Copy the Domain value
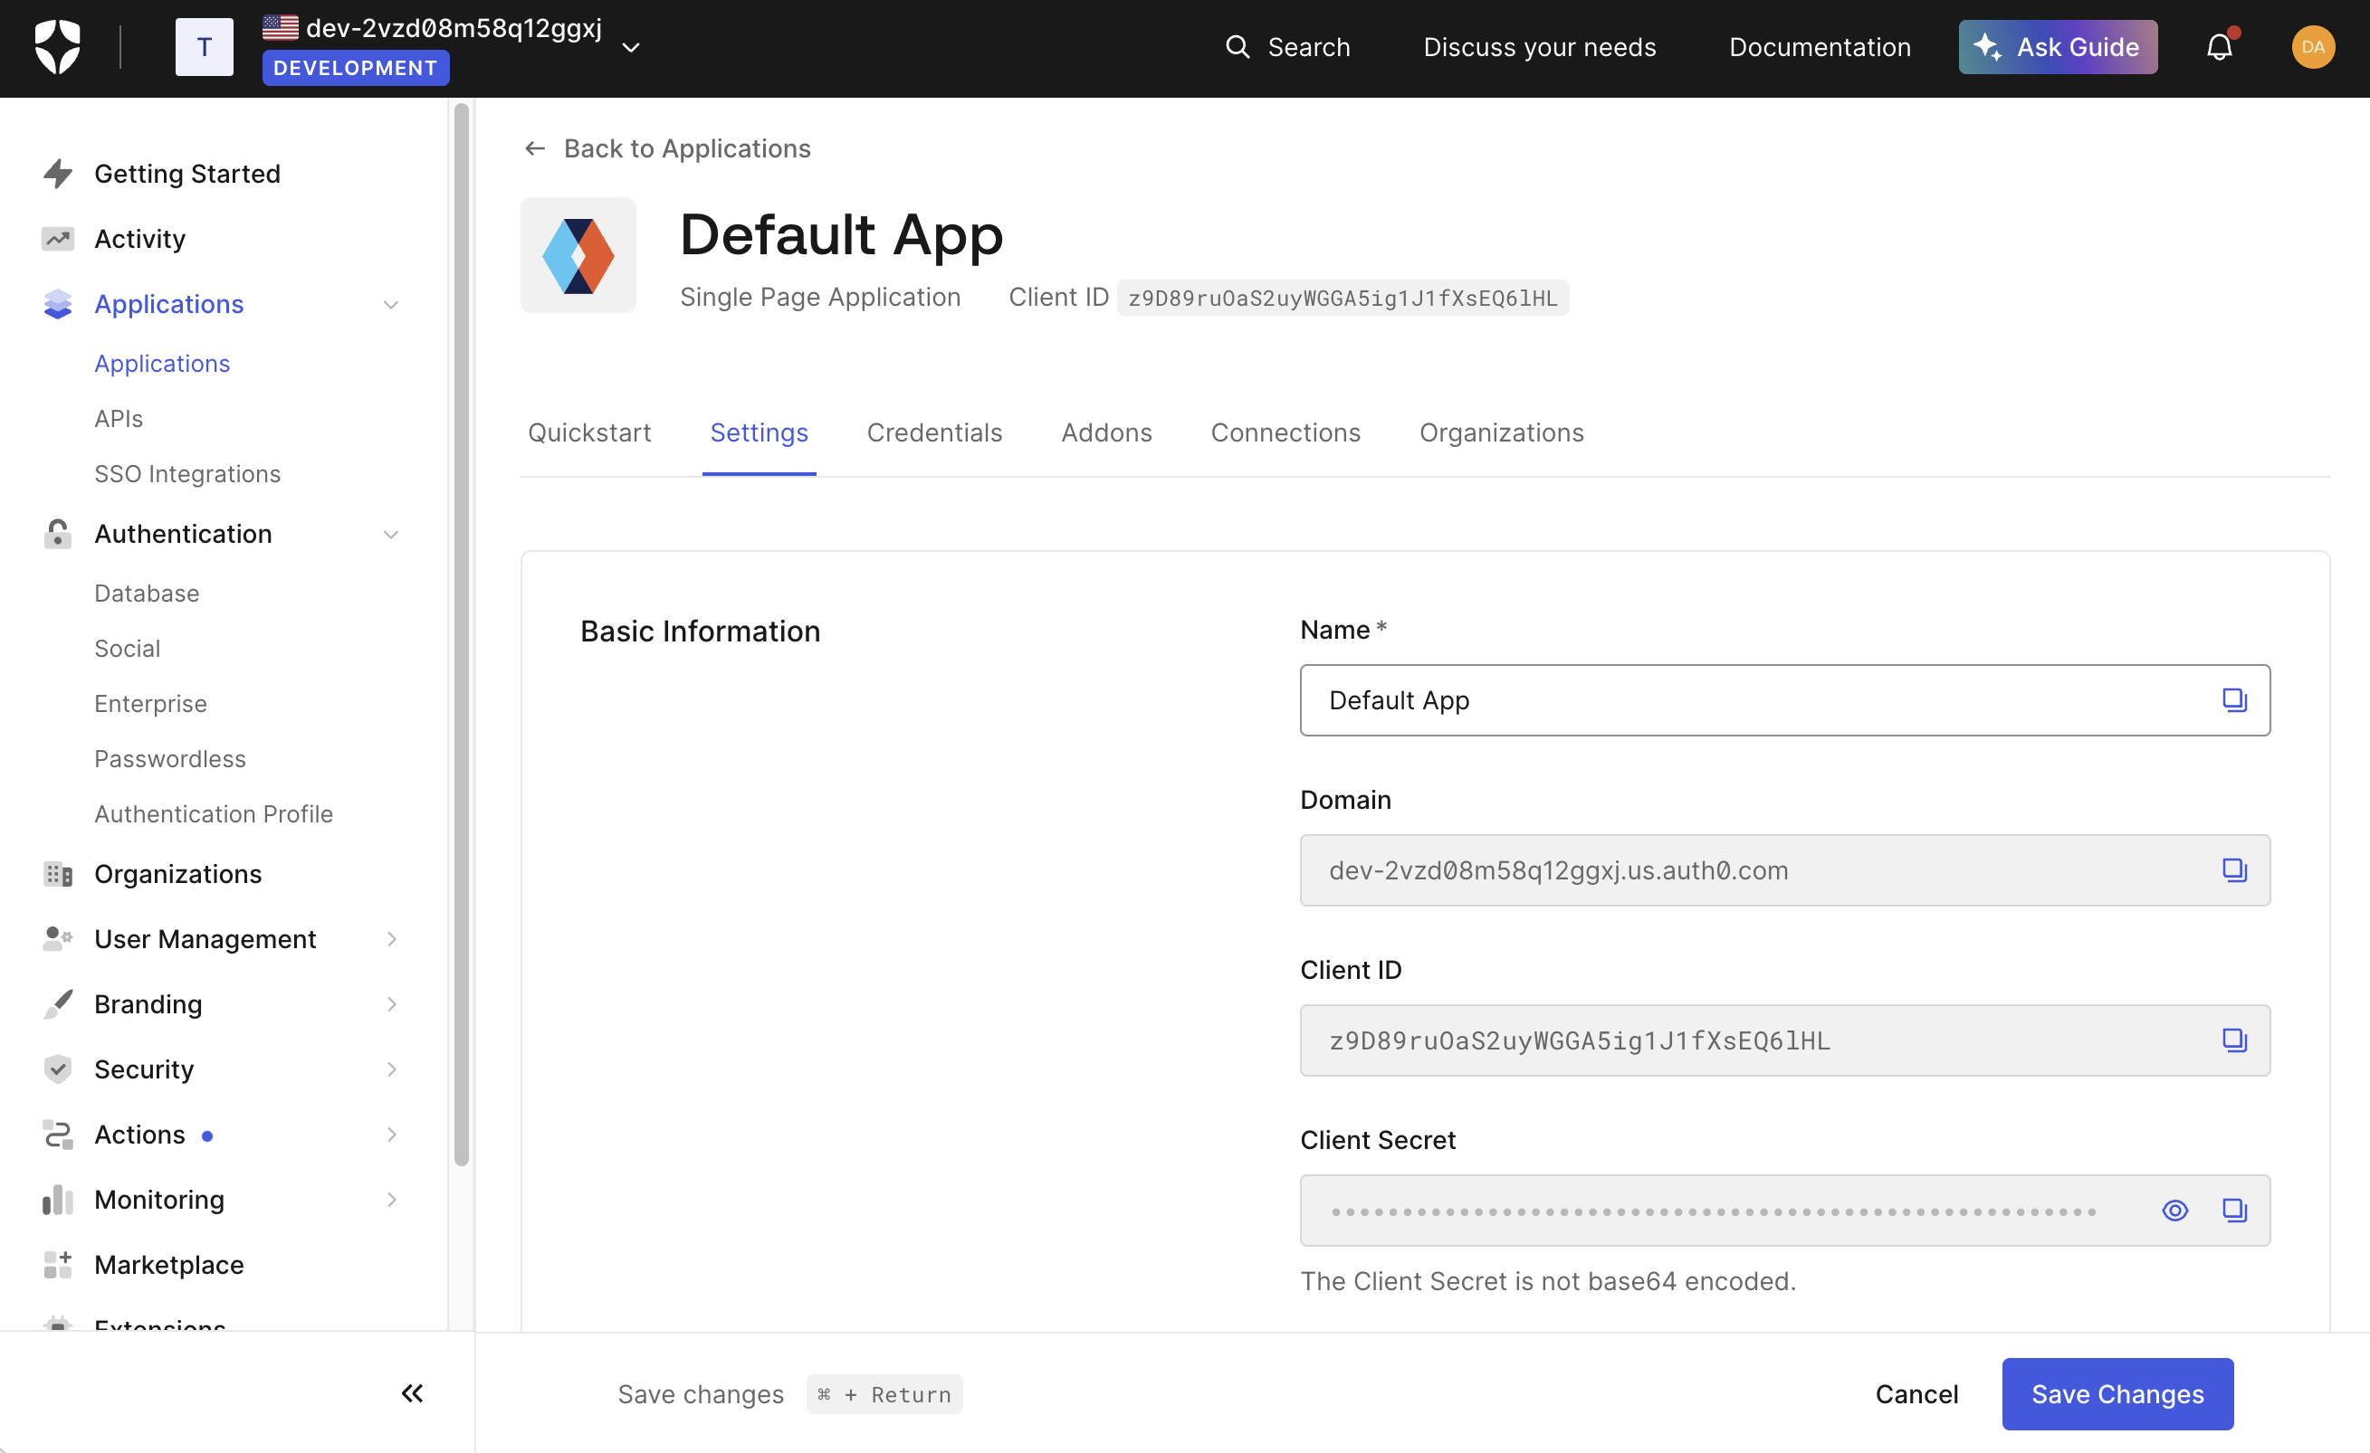This screenshot has height=1453, width=2370. pyautogui.click(x=2235, y=869)
